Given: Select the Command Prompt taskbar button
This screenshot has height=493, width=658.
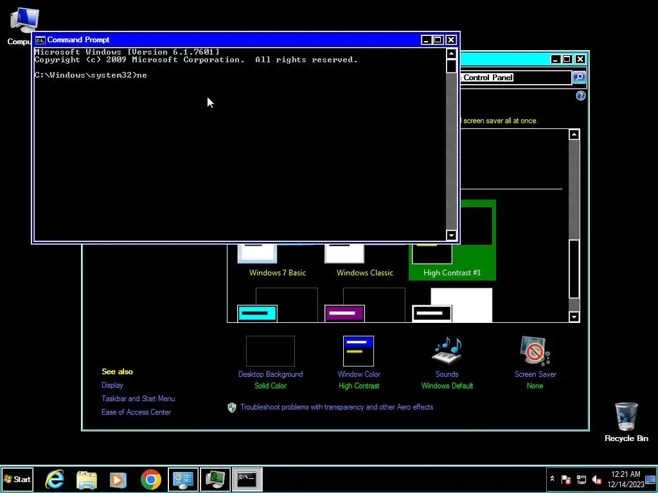Looking at the screenshot, I should [x=247, y=480].
